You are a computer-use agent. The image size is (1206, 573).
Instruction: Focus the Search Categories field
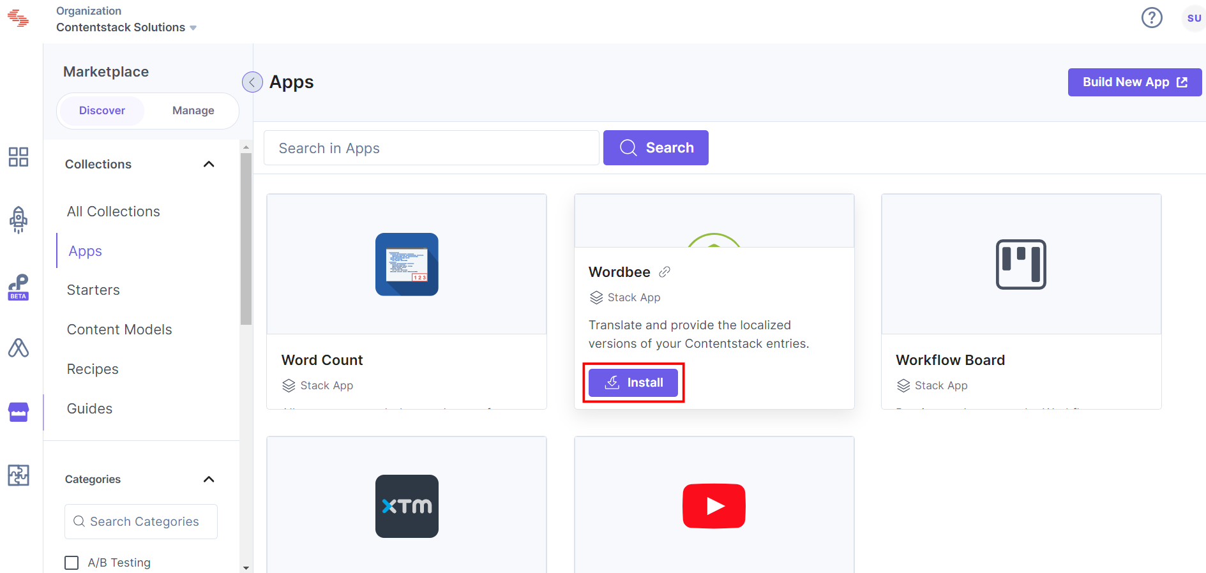point(141,521)
